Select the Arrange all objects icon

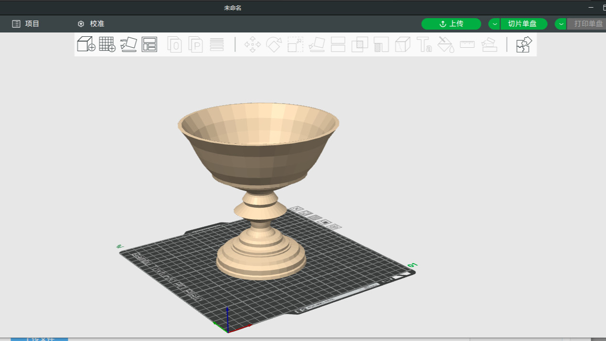[x=149, y=44]
